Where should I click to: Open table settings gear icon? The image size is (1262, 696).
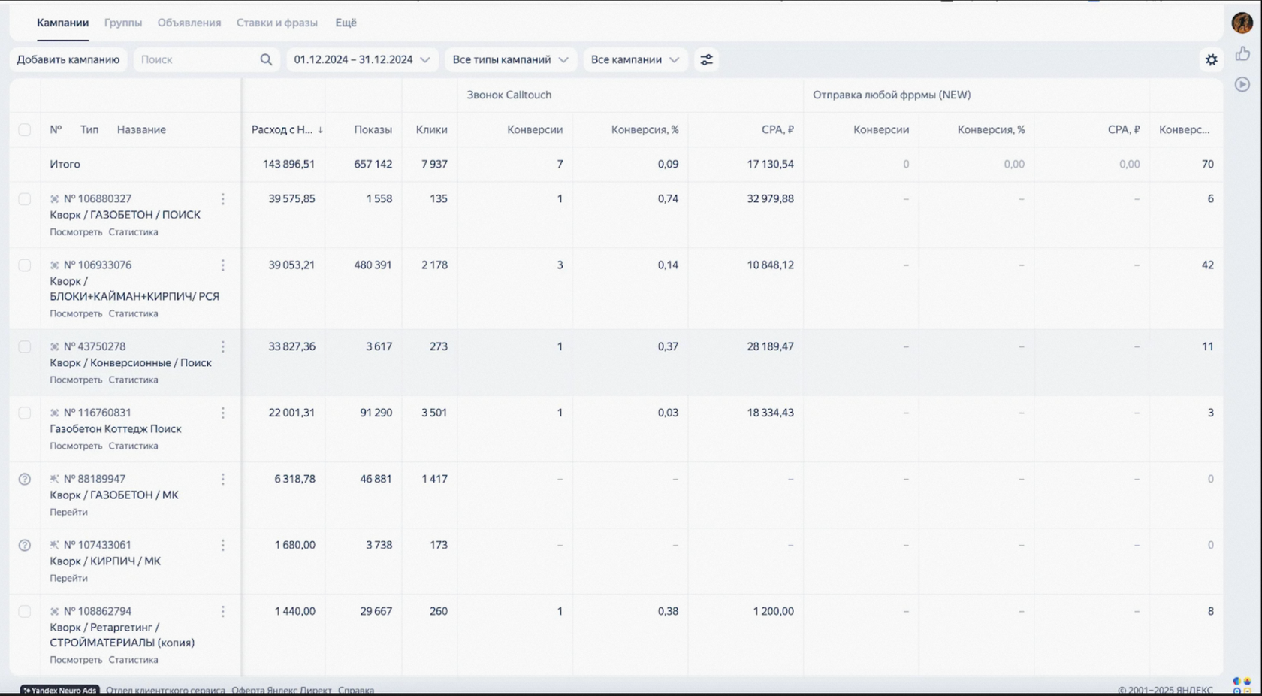pyautogui.click(x=1211, y=59)
